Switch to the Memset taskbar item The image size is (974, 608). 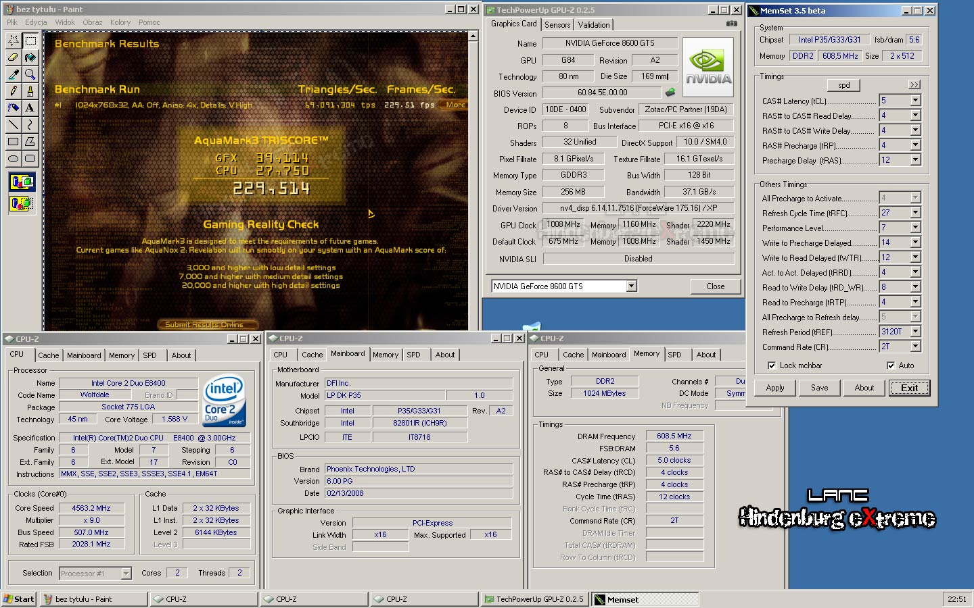646,599
